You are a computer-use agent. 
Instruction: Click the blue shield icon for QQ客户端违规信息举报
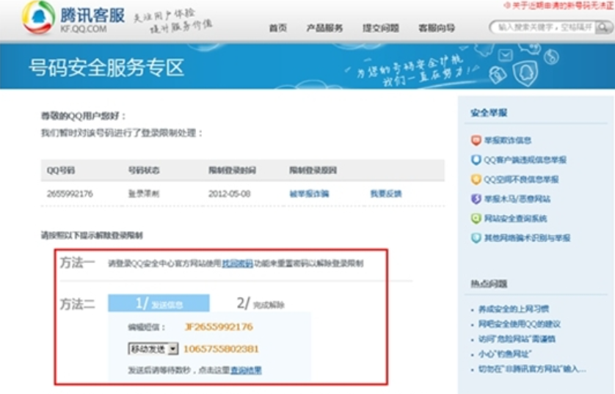[476, 159]
